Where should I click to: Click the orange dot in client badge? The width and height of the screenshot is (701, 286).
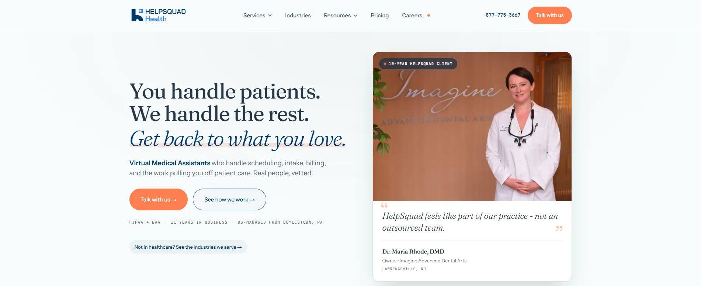point(385,64)
